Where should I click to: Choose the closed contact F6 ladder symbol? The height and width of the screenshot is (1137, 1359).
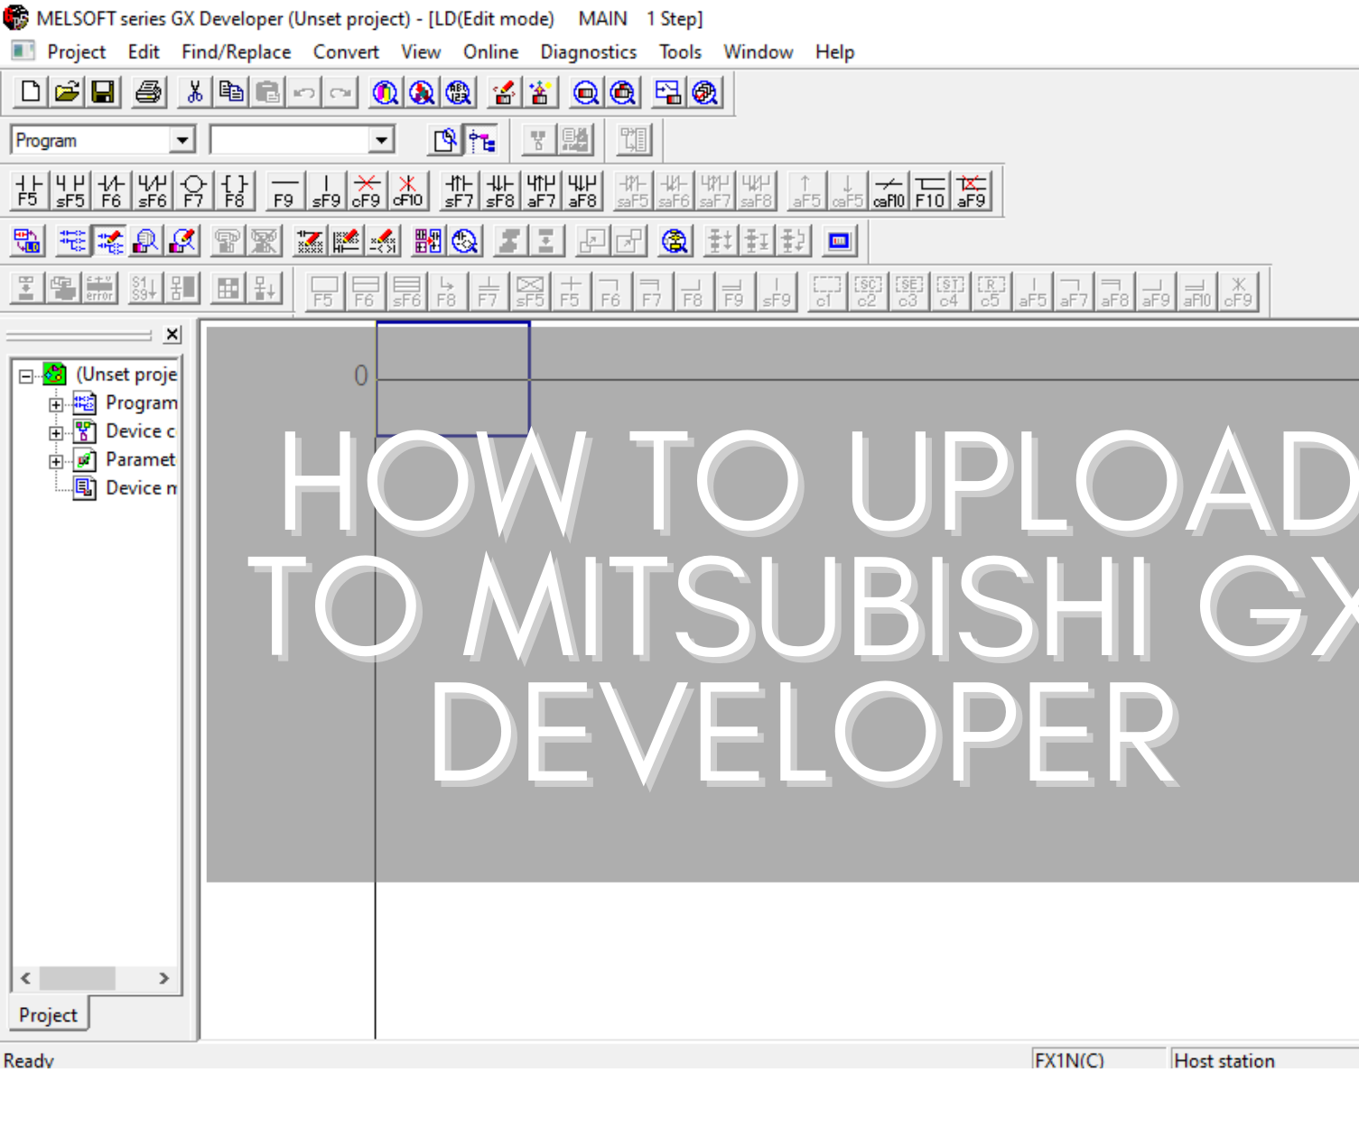(x=110, y=189)
